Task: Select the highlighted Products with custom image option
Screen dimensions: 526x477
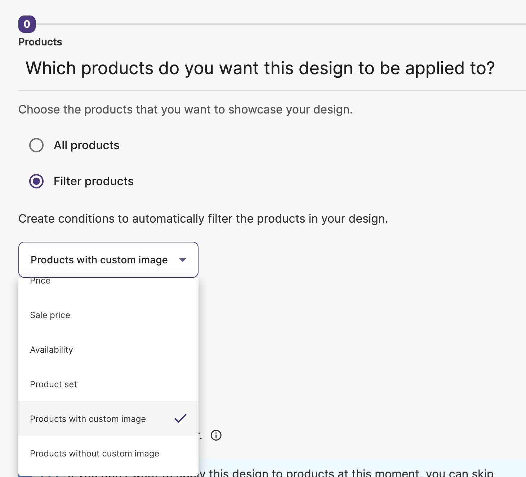Action: 88,419
